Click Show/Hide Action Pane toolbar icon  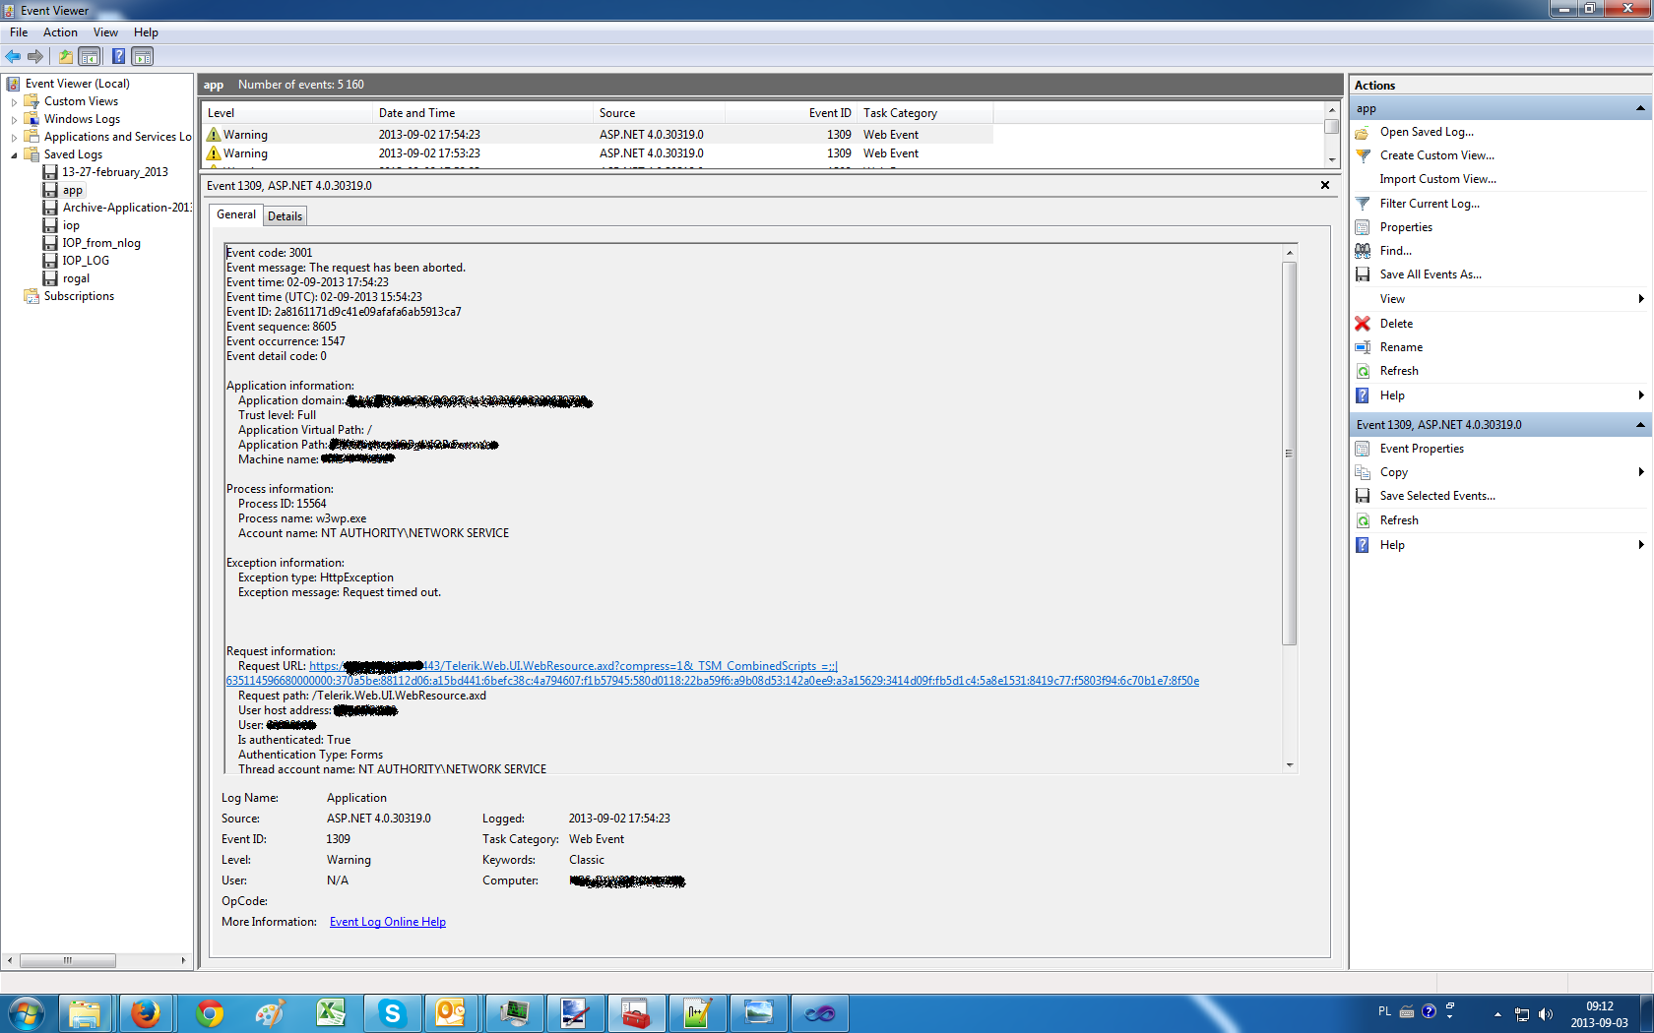coord(143,56)
